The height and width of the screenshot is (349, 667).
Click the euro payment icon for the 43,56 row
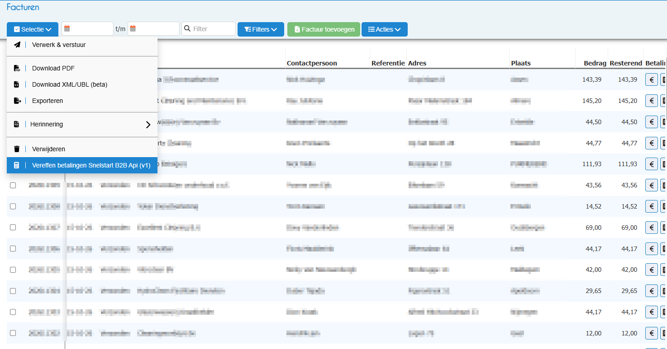pos(651,185)
